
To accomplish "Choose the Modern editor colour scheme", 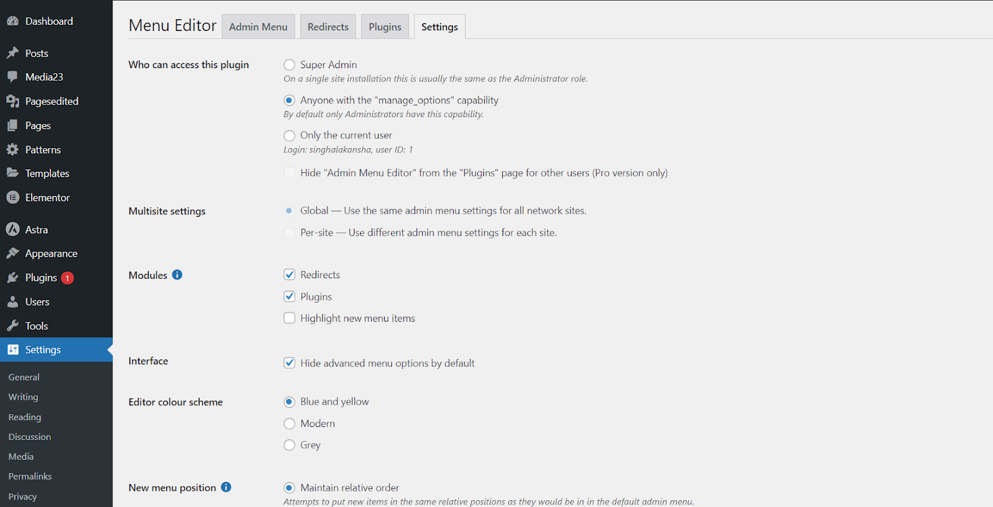I will click(289, 423).
